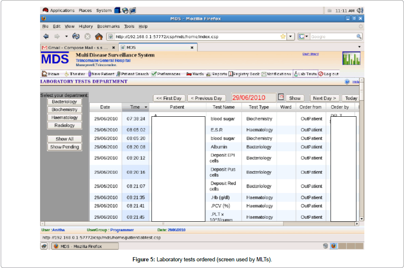Log out of MDS
Image resolution: width=404 pixels, height=268 pixels.
pyautogui.click(x=328, y=74)
